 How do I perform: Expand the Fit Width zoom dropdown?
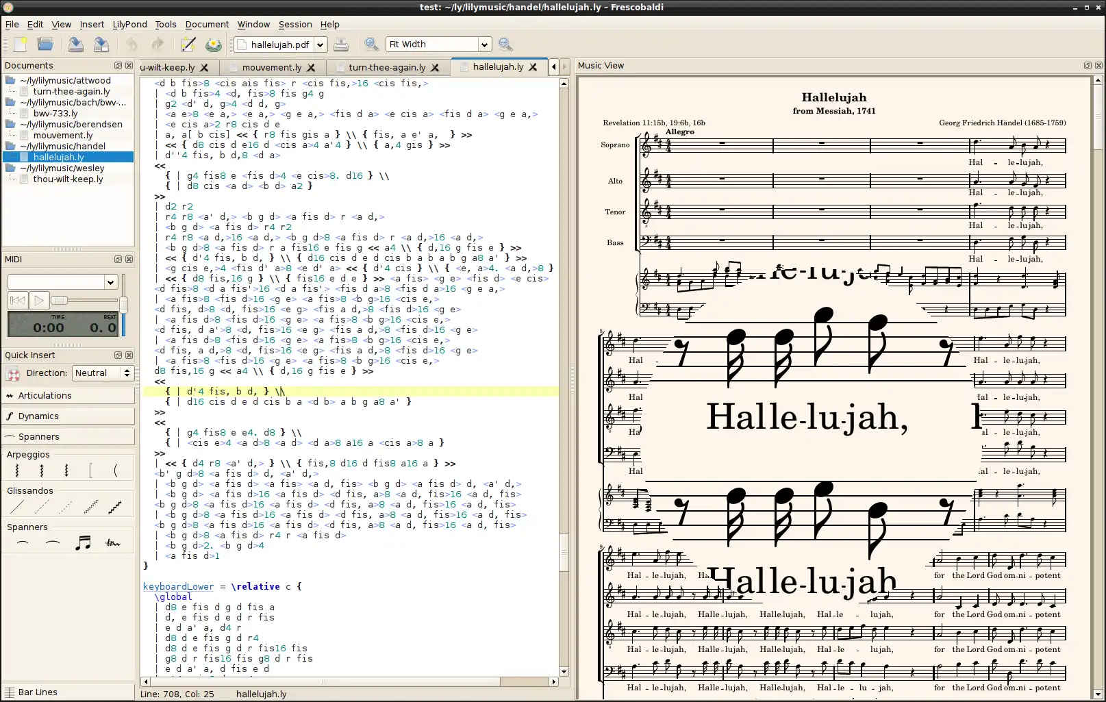(484, 45)
